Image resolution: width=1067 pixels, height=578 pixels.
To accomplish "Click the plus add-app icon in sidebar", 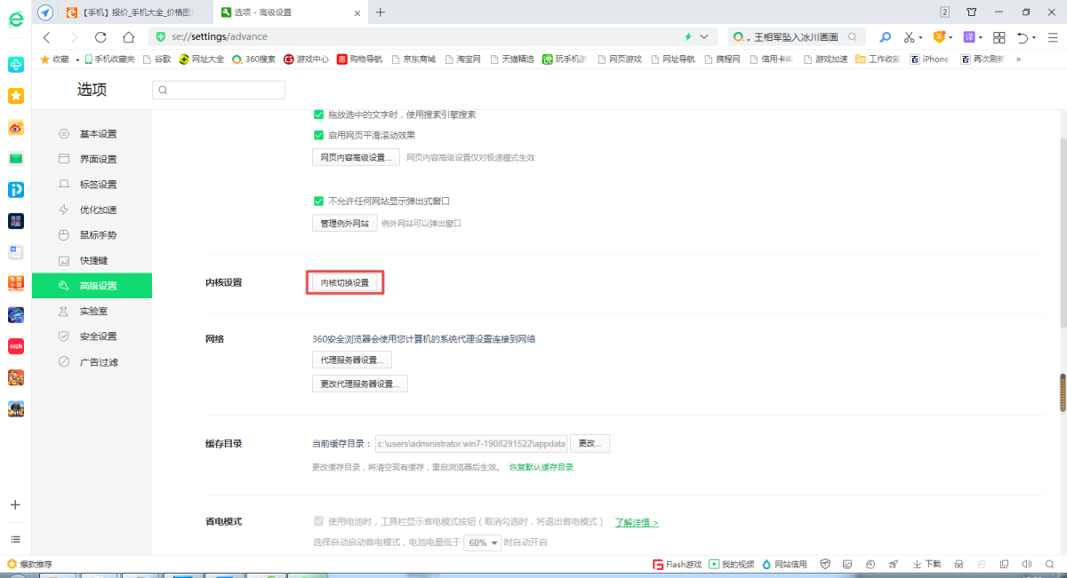I will click(15, 504).
